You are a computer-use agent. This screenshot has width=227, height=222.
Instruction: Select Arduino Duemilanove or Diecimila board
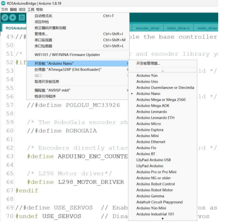[163, 88]
